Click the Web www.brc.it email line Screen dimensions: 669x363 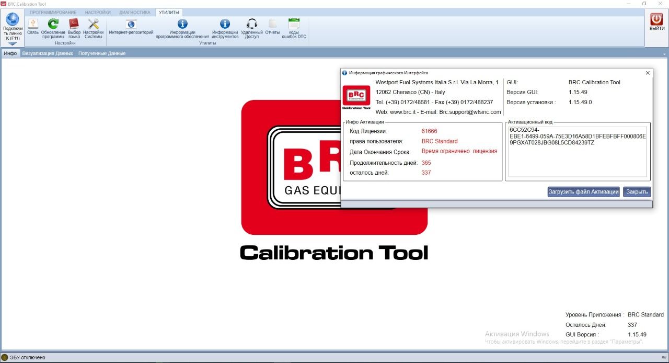point(438,112)
